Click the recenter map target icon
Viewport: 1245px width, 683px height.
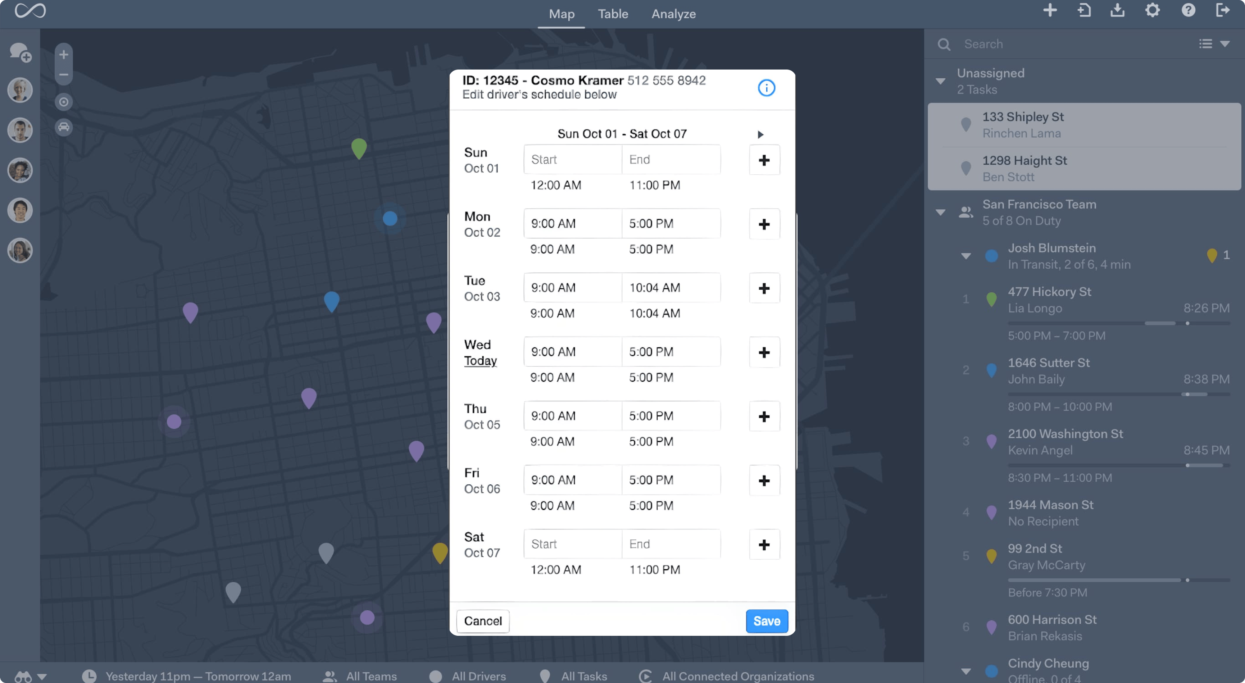pyautogui.click(x=63, y=102)
